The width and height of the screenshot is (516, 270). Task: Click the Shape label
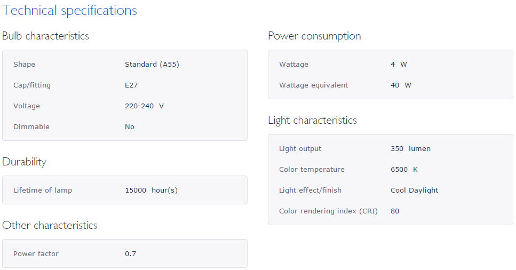click(x=24, y=64)
